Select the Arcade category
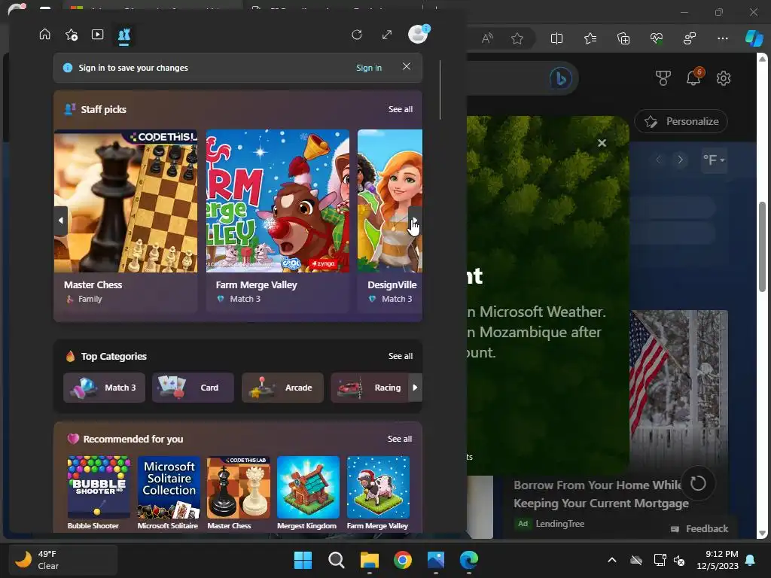Image resolution: width=771 pixels, height=578 pixels. [283, 388]
